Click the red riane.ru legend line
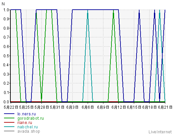 coord(9,122)
